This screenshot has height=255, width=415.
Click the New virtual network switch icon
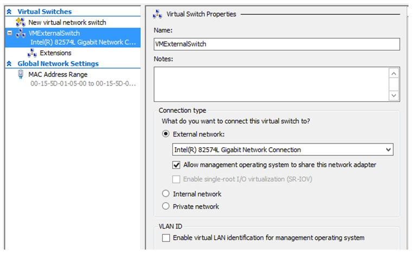point(21,22)
